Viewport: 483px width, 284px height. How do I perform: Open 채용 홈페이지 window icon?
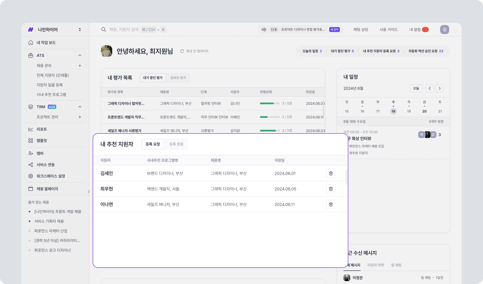point(31,189)
